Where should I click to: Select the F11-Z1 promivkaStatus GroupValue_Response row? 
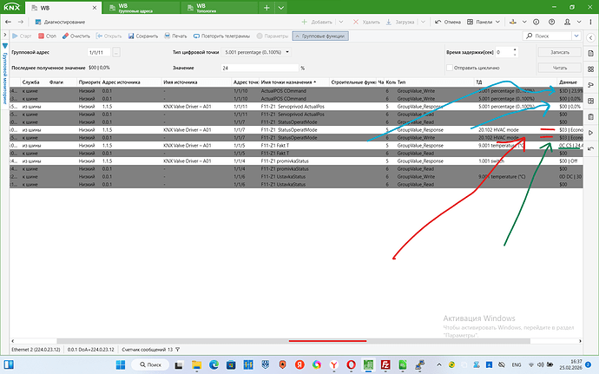coord(296,161)
